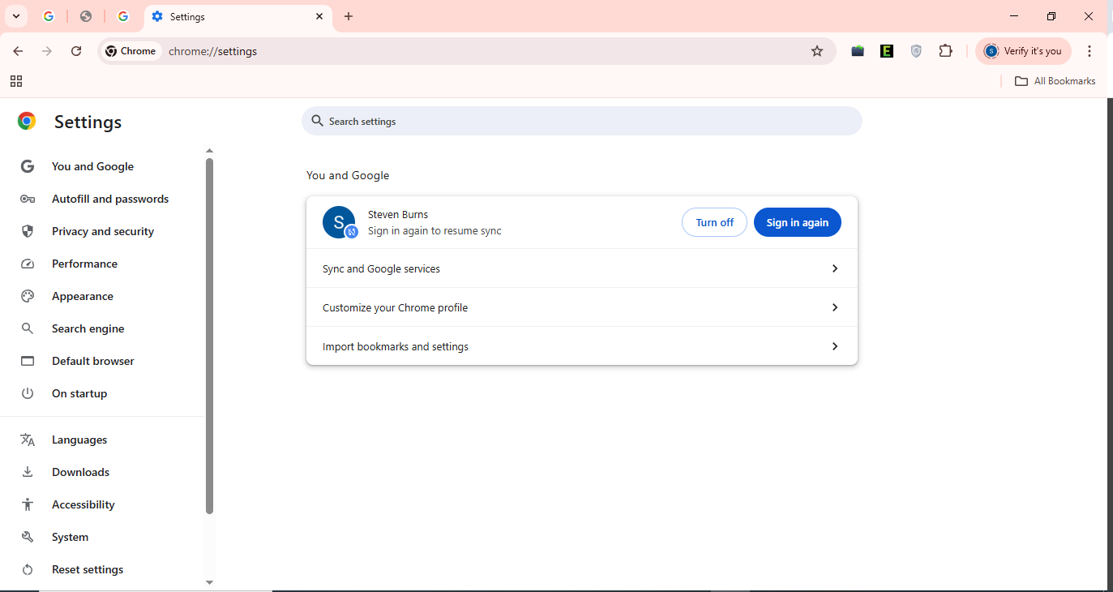Open the shield extension icon

[916, 51]
